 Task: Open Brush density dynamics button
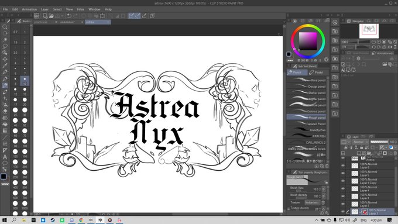click(324, 196)
